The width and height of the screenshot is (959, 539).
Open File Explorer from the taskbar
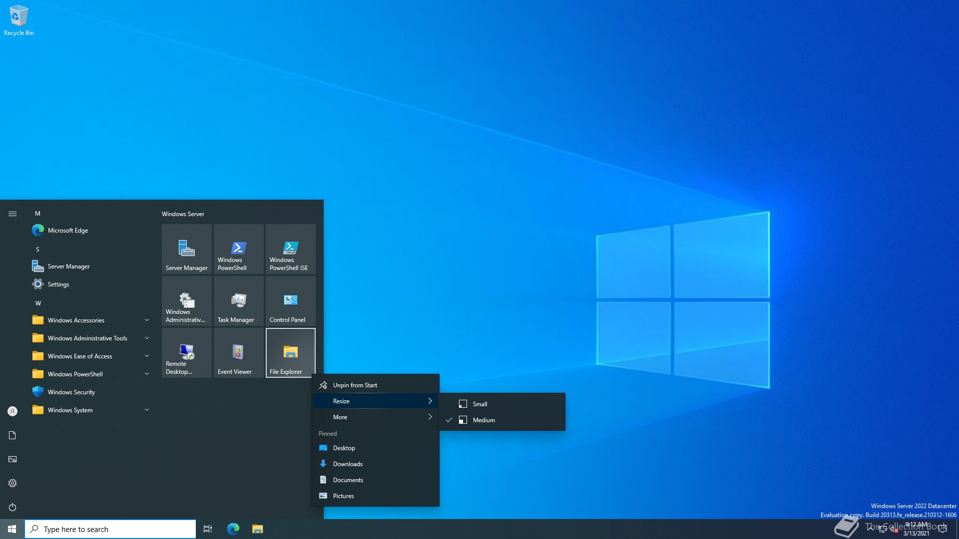click(x=257, y=529)
